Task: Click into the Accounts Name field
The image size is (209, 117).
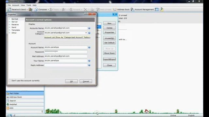Action: [66, 28]
